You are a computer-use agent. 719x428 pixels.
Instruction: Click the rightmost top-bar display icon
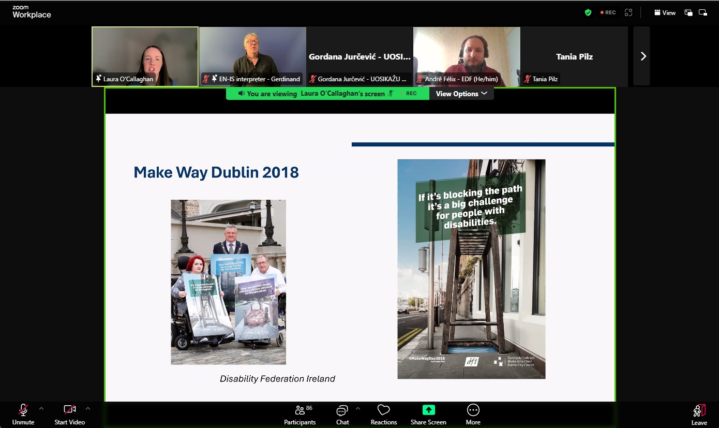pos(703,12)
